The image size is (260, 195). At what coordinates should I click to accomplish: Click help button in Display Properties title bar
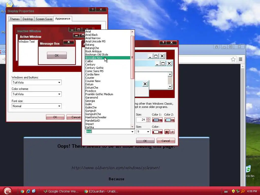(x=92, y=9)
